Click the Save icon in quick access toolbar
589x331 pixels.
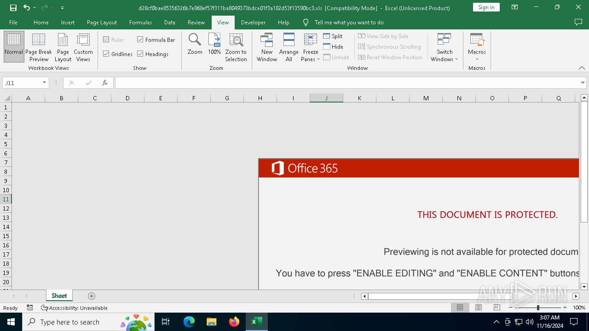tap(13, 8)
